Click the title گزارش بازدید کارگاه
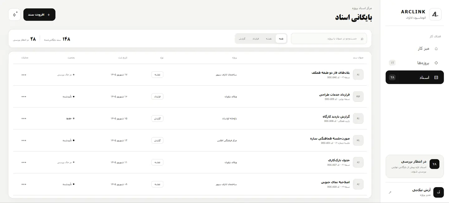 coord(336,116)
